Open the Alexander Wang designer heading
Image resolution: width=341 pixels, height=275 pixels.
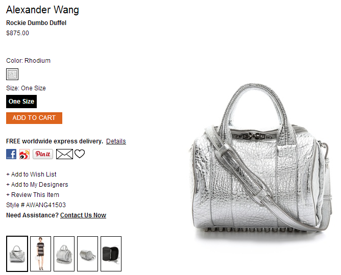point(43,10)
